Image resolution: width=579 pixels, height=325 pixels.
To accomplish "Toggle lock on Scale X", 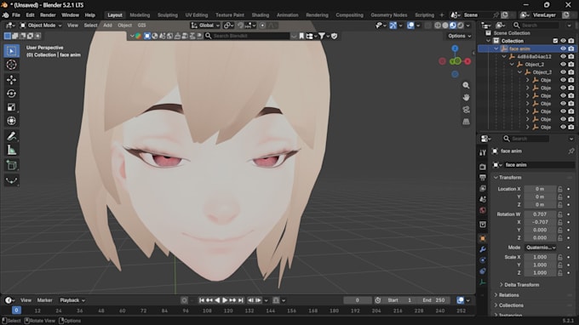I will tap(560, 257).
